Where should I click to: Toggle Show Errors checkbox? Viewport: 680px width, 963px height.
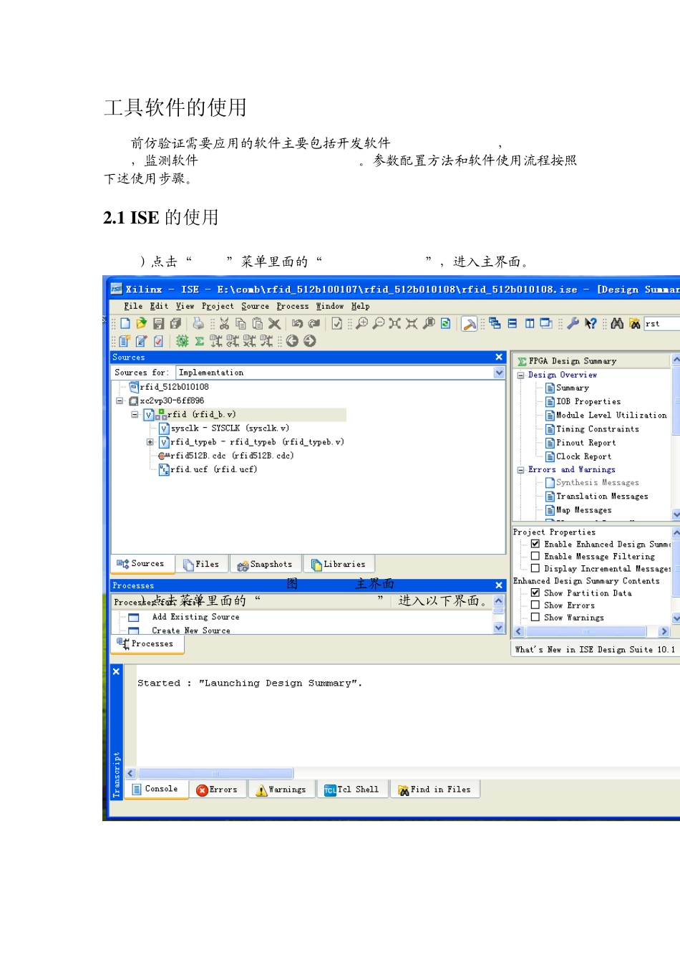(535, 605)
